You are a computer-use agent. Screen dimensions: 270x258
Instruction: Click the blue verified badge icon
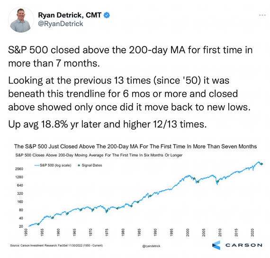point(107,15)
